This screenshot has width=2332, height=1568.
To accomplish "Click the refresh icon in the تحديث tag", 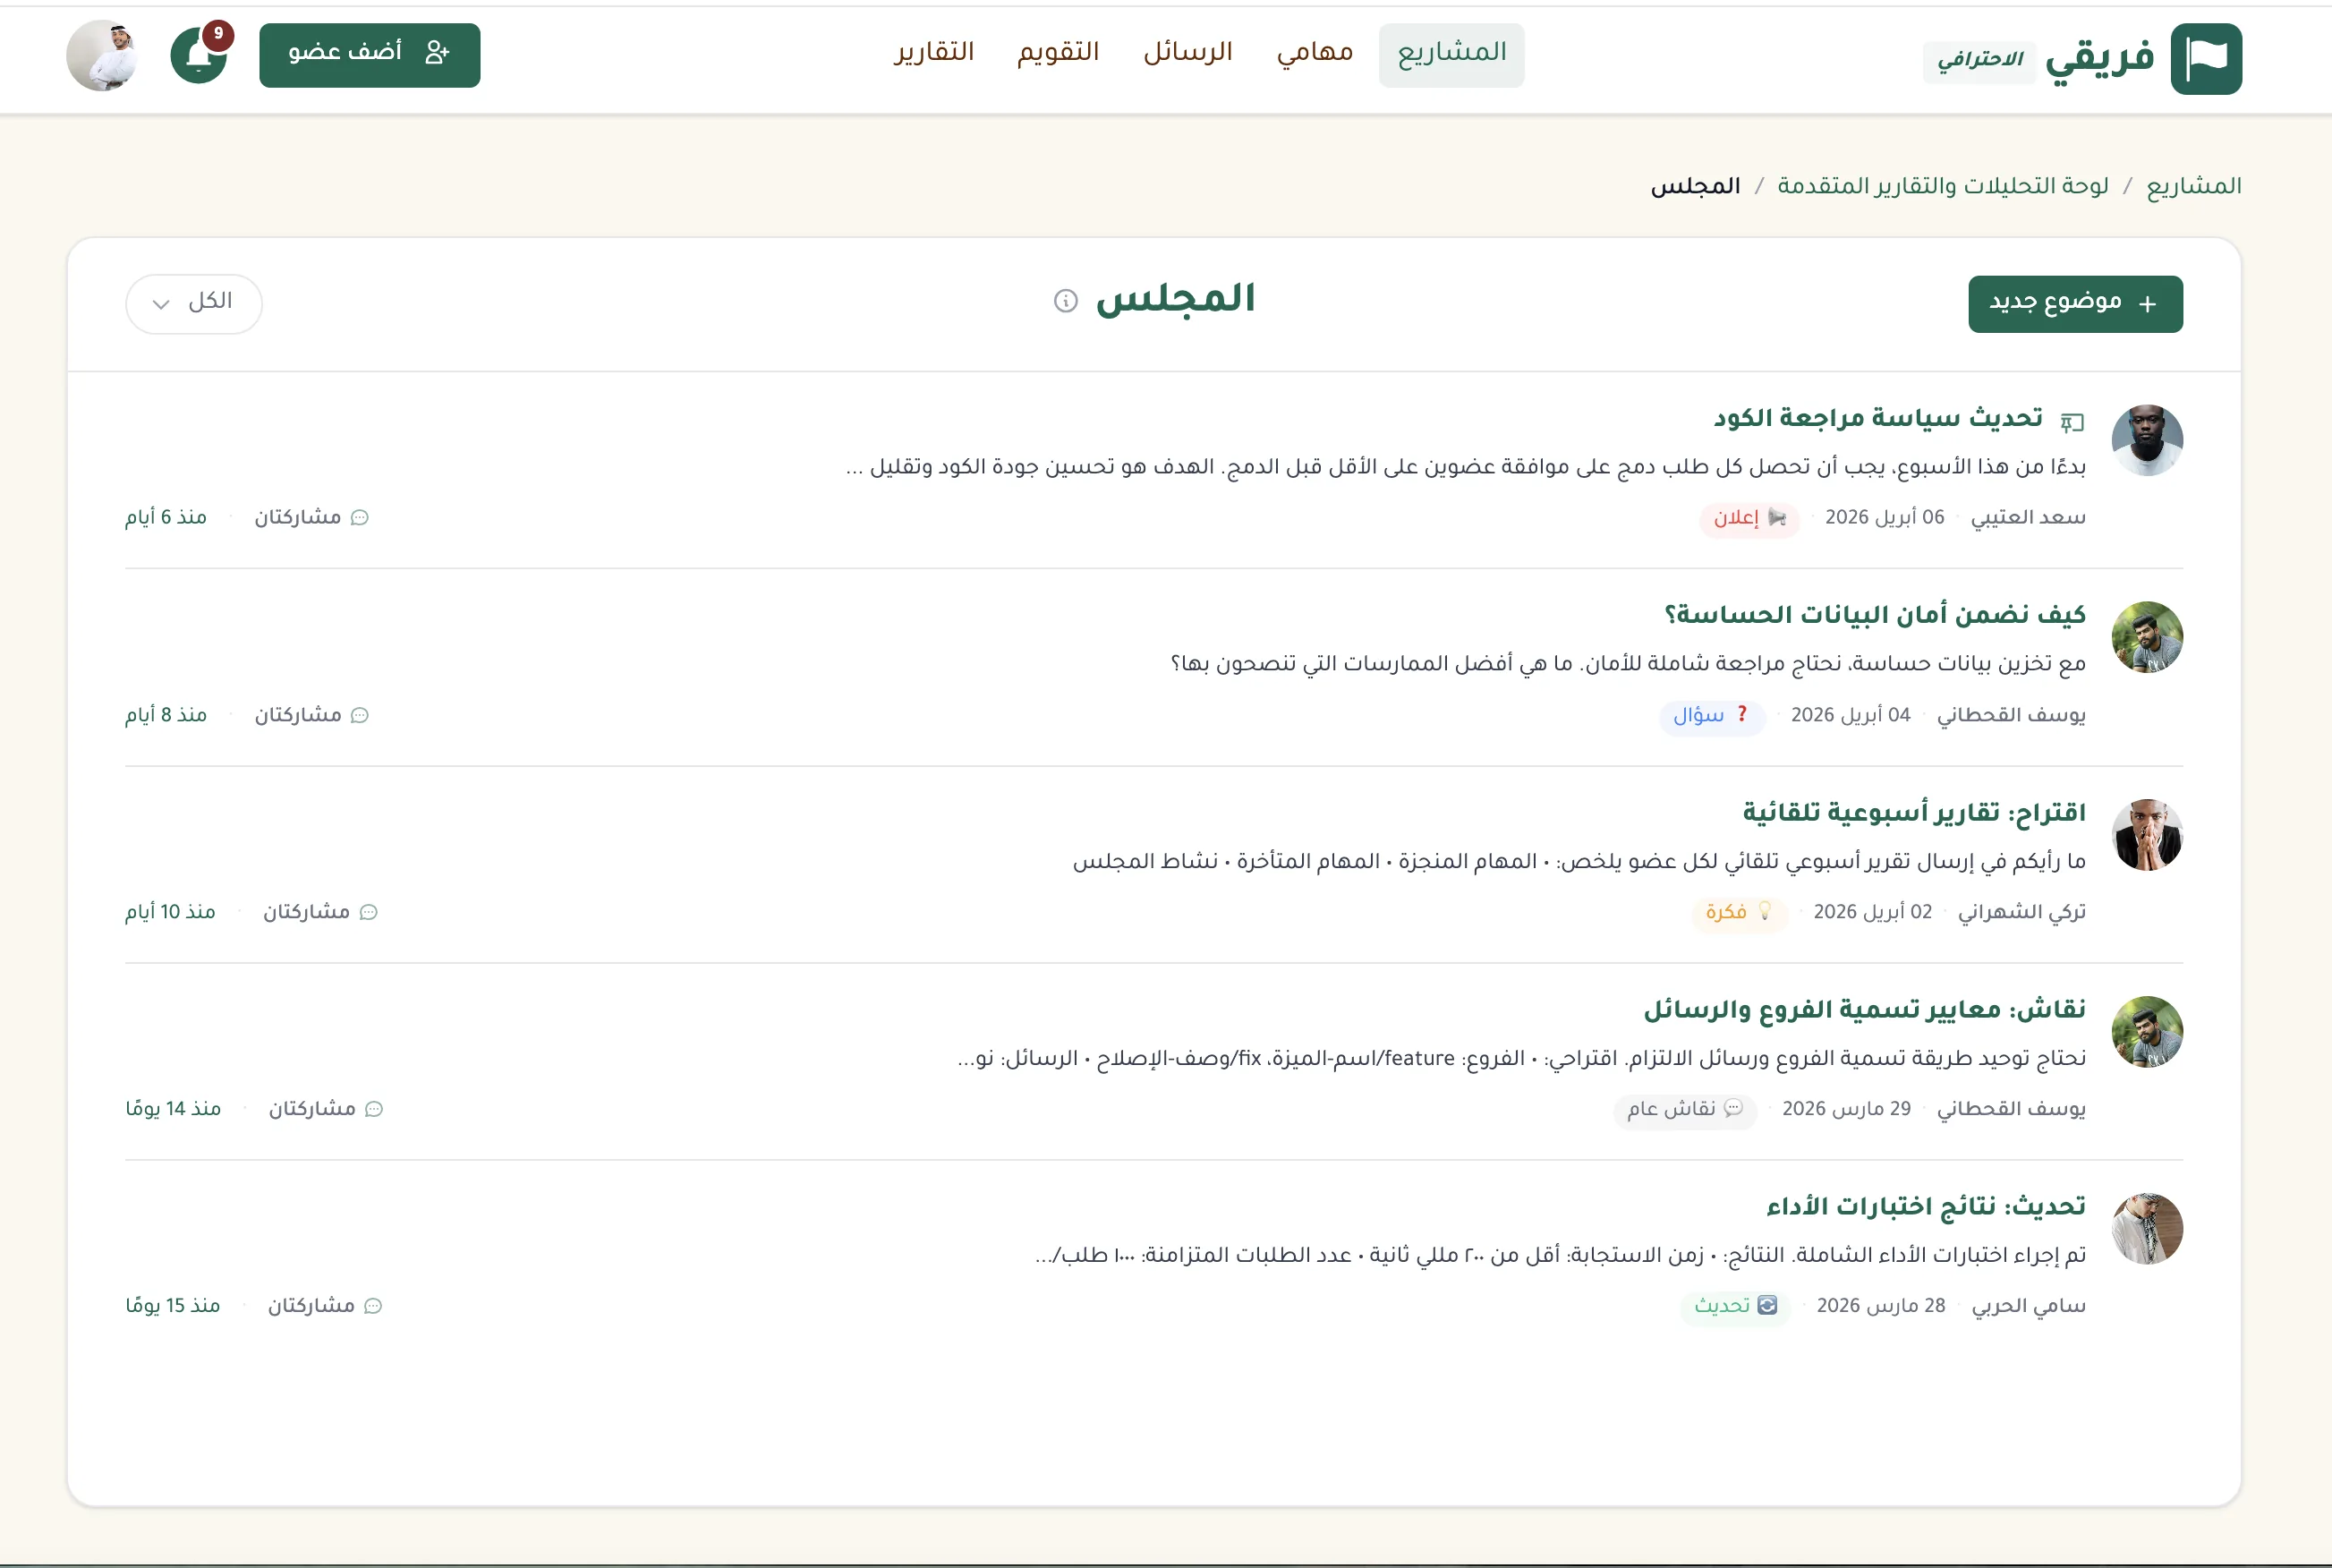I will [x=1766, y=1305].
